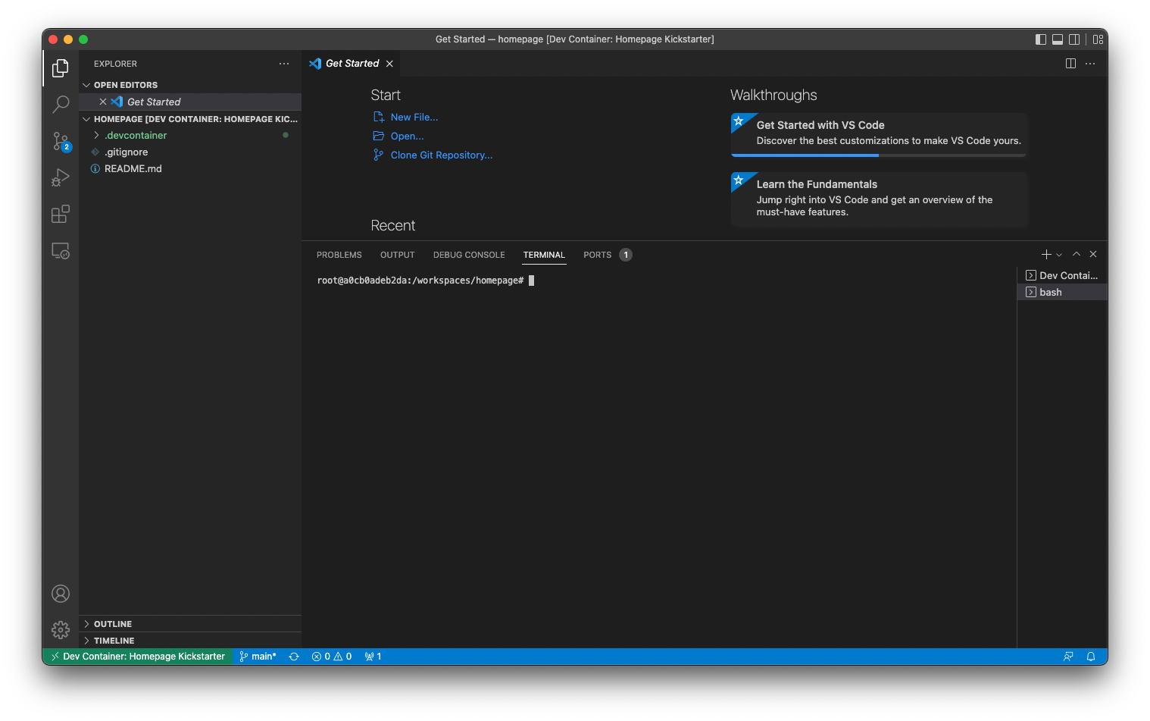Switch to the Ports tab
1150x721 pixels.
[597, 255]
